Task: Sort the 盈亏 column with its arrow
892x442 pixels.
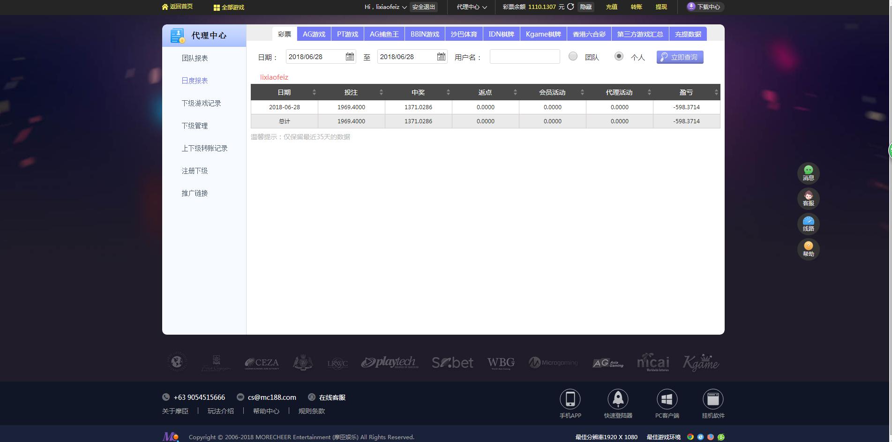Action: point(715,92)
